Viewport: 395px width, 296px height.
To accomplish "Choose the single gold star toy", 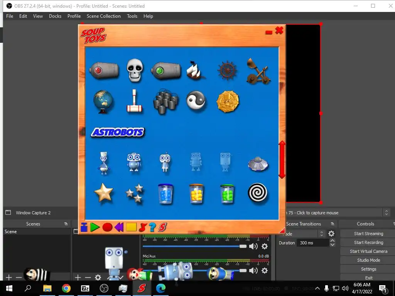I will coord(103,193).
